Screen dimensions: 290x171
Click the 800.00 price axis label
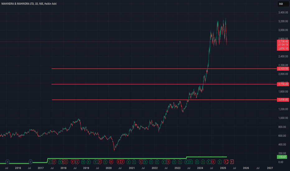[283, 127]
